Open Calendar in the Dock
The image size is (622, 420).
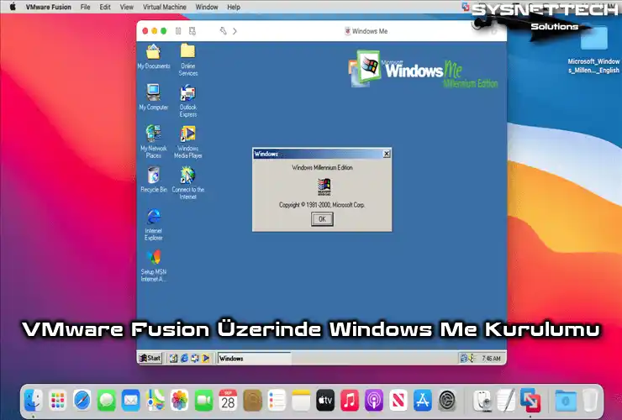coord(228,400)
